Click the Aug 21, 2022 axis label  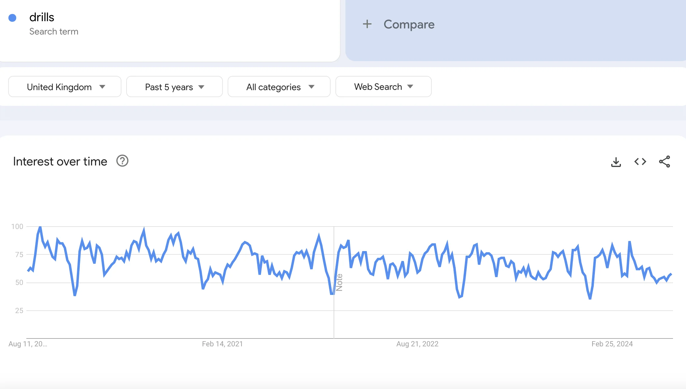tap(417, 344)
